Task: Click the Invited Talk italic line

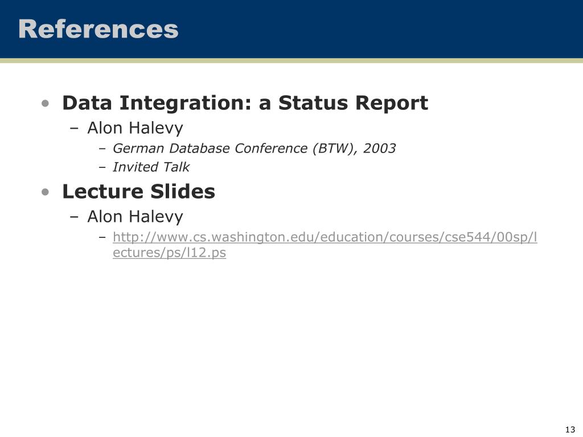Action: [x=151, y=167]
